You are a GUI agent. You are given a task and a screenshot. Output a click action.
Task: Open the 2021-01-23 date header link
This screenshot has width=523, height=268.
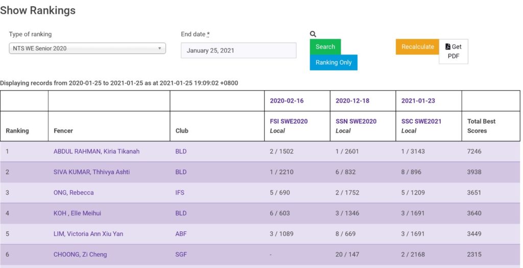coord(418,101)
